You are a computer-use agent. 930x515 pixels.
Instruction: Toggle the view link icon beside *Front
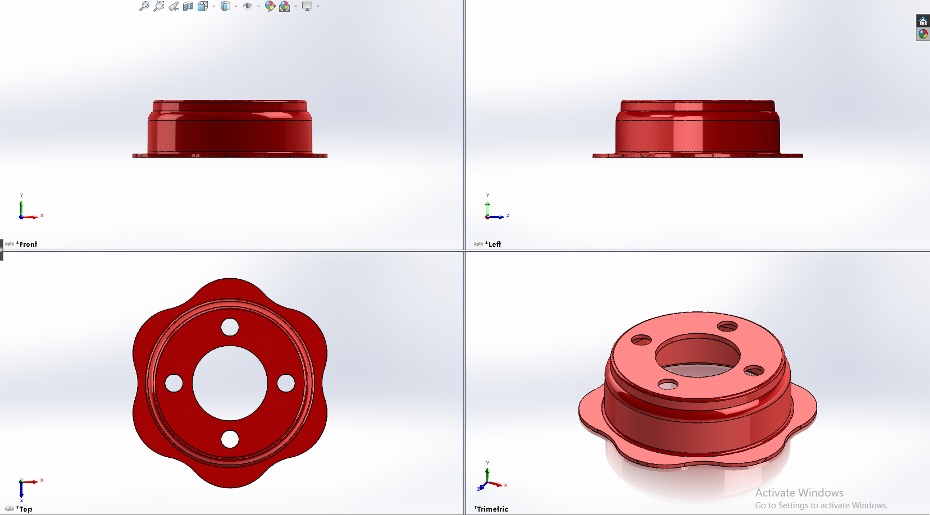point(10,244)
